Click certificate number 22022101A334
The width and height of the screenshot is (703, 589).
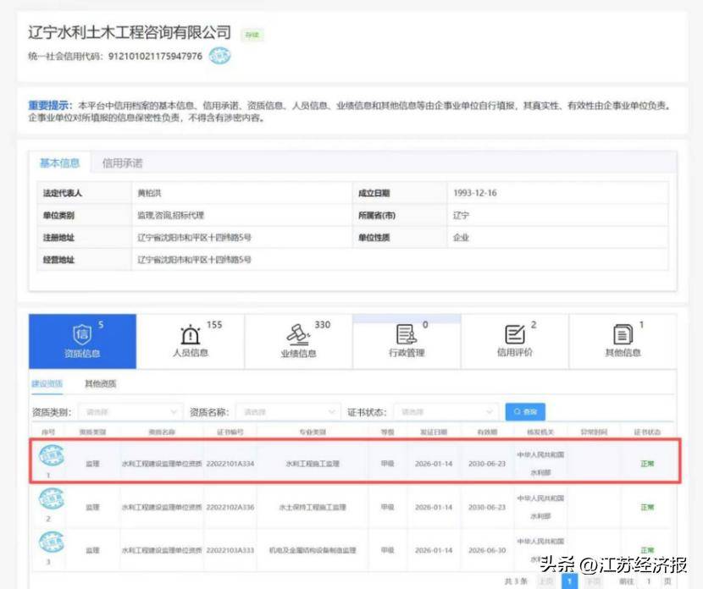click(230, 464)
